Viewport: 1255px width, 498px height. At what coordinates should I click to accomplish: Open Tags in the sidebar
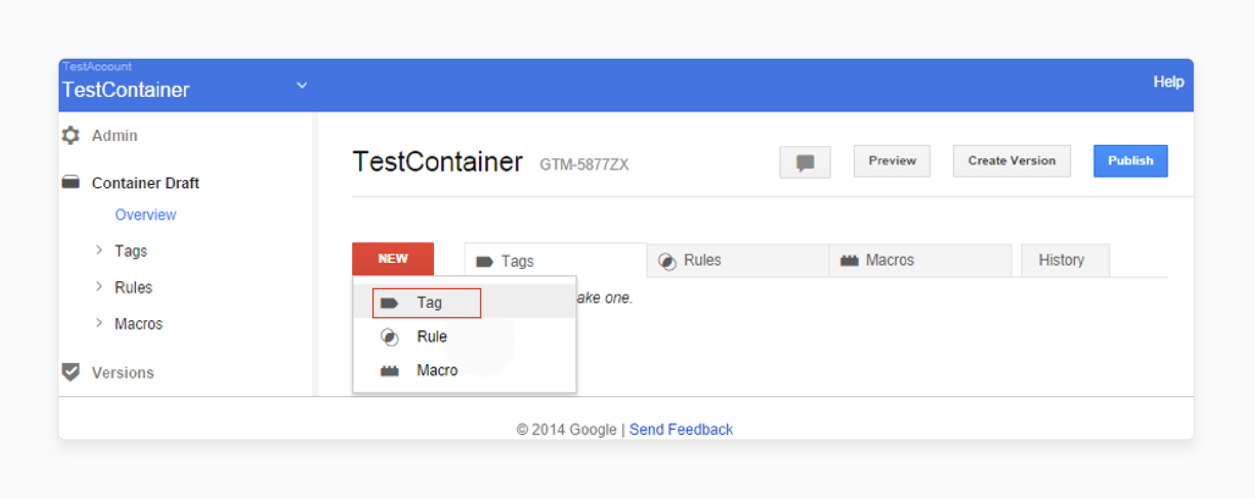pyautogui.click(x=131, y=251)
